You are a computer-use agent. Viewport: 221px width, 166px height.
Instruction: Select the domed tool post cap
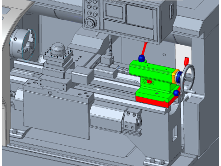coord(58,48)
